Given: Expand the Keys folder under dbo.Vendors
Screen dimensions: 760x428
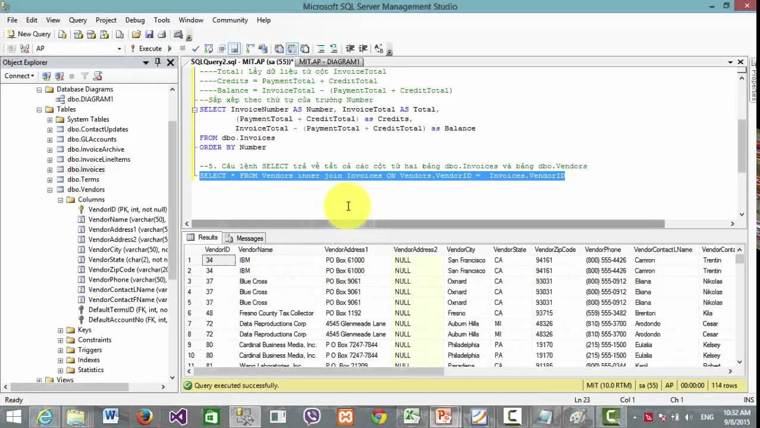Looking at the screenshot, I should coord(61,330).
